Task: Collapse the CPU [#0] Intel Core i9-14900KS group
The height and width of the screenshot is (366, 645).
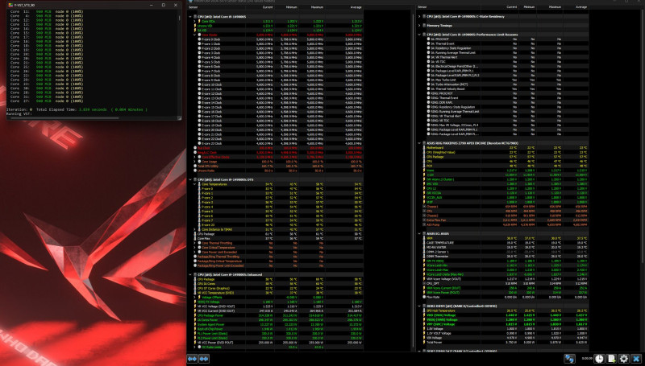Action: [x=190, y=17]
